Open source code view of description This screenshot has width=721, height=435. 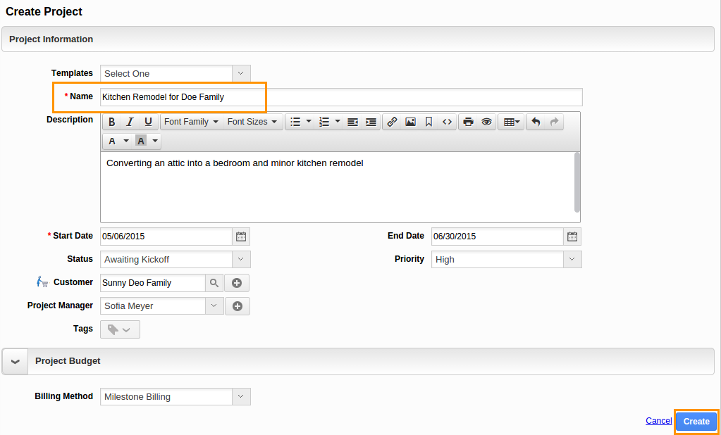pos(447,122)
